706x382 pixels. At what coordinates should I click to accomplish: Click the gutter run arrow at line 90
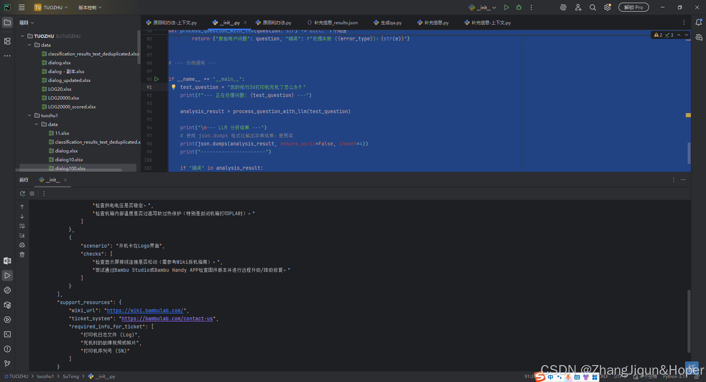(157, 79)
